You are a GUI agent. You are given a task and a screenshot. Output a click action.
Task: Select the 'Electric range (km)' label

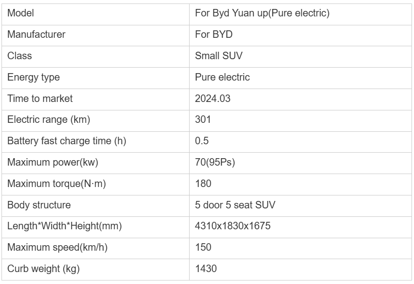coord(48,120)
